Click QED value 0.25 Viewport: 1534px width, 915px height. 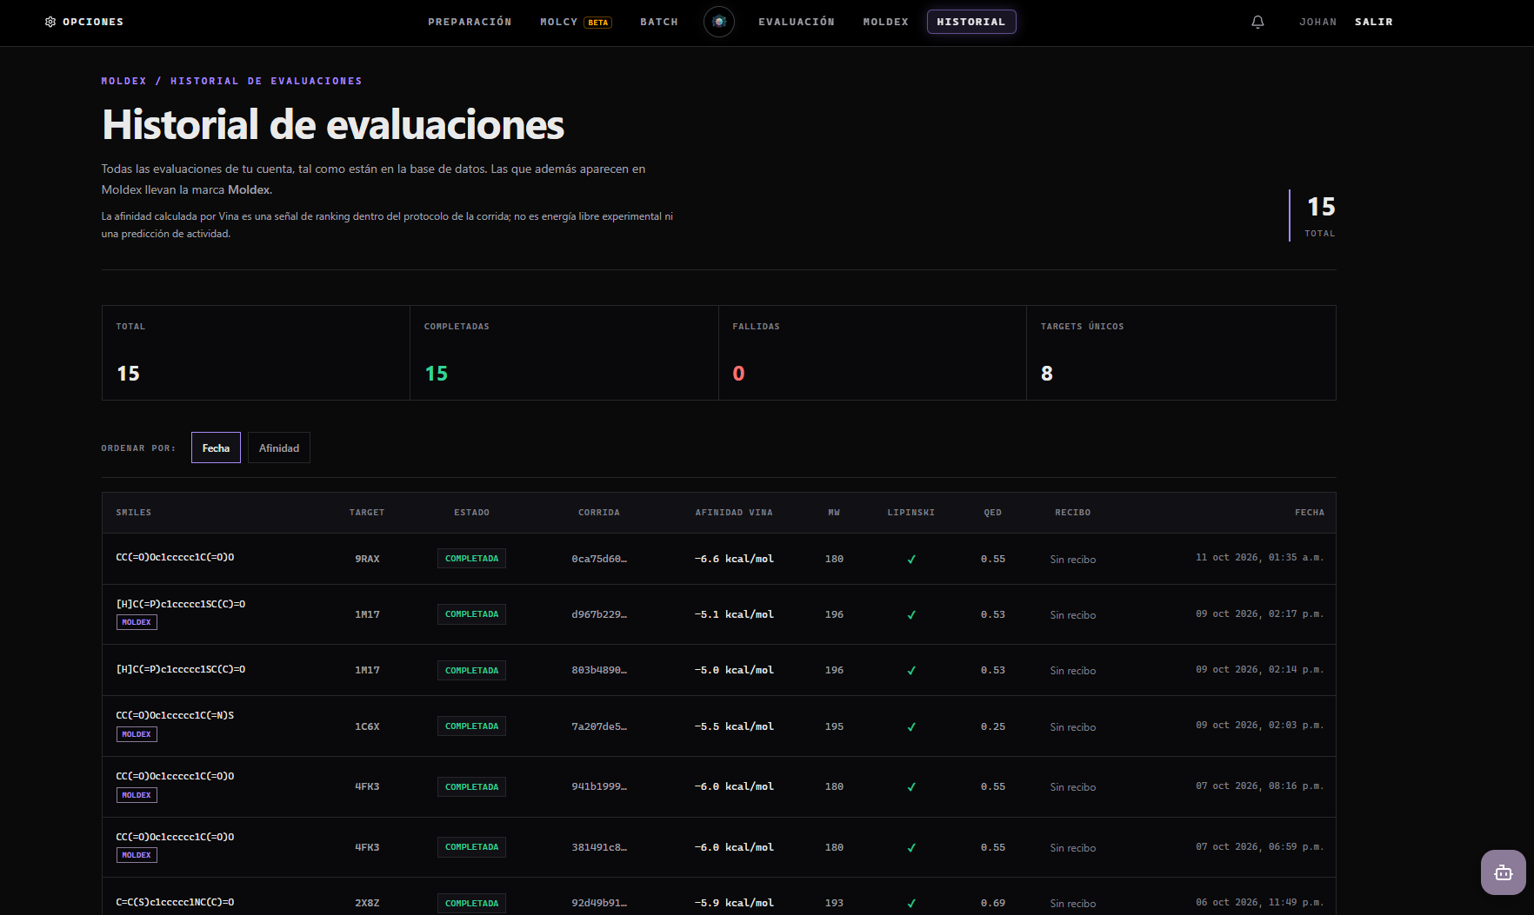[x=993, y=726]
